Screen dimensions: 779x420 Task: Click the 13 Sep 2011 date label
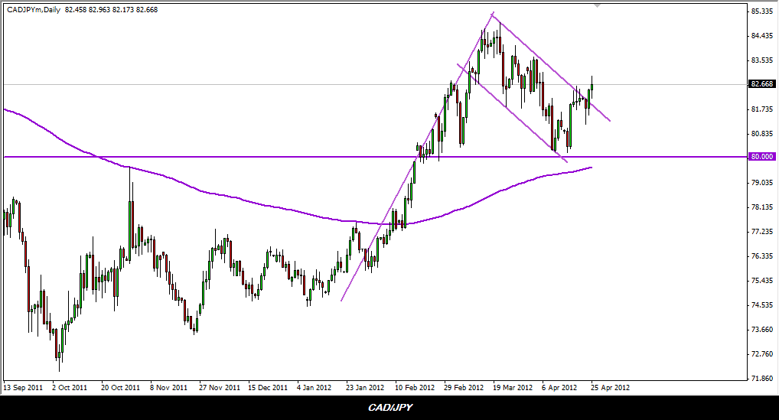(x=22, y=388)
